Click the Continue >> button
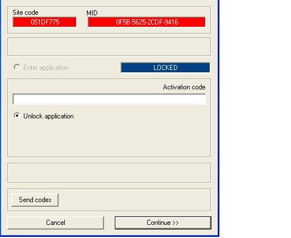The image size is (291, 238). 163,223
